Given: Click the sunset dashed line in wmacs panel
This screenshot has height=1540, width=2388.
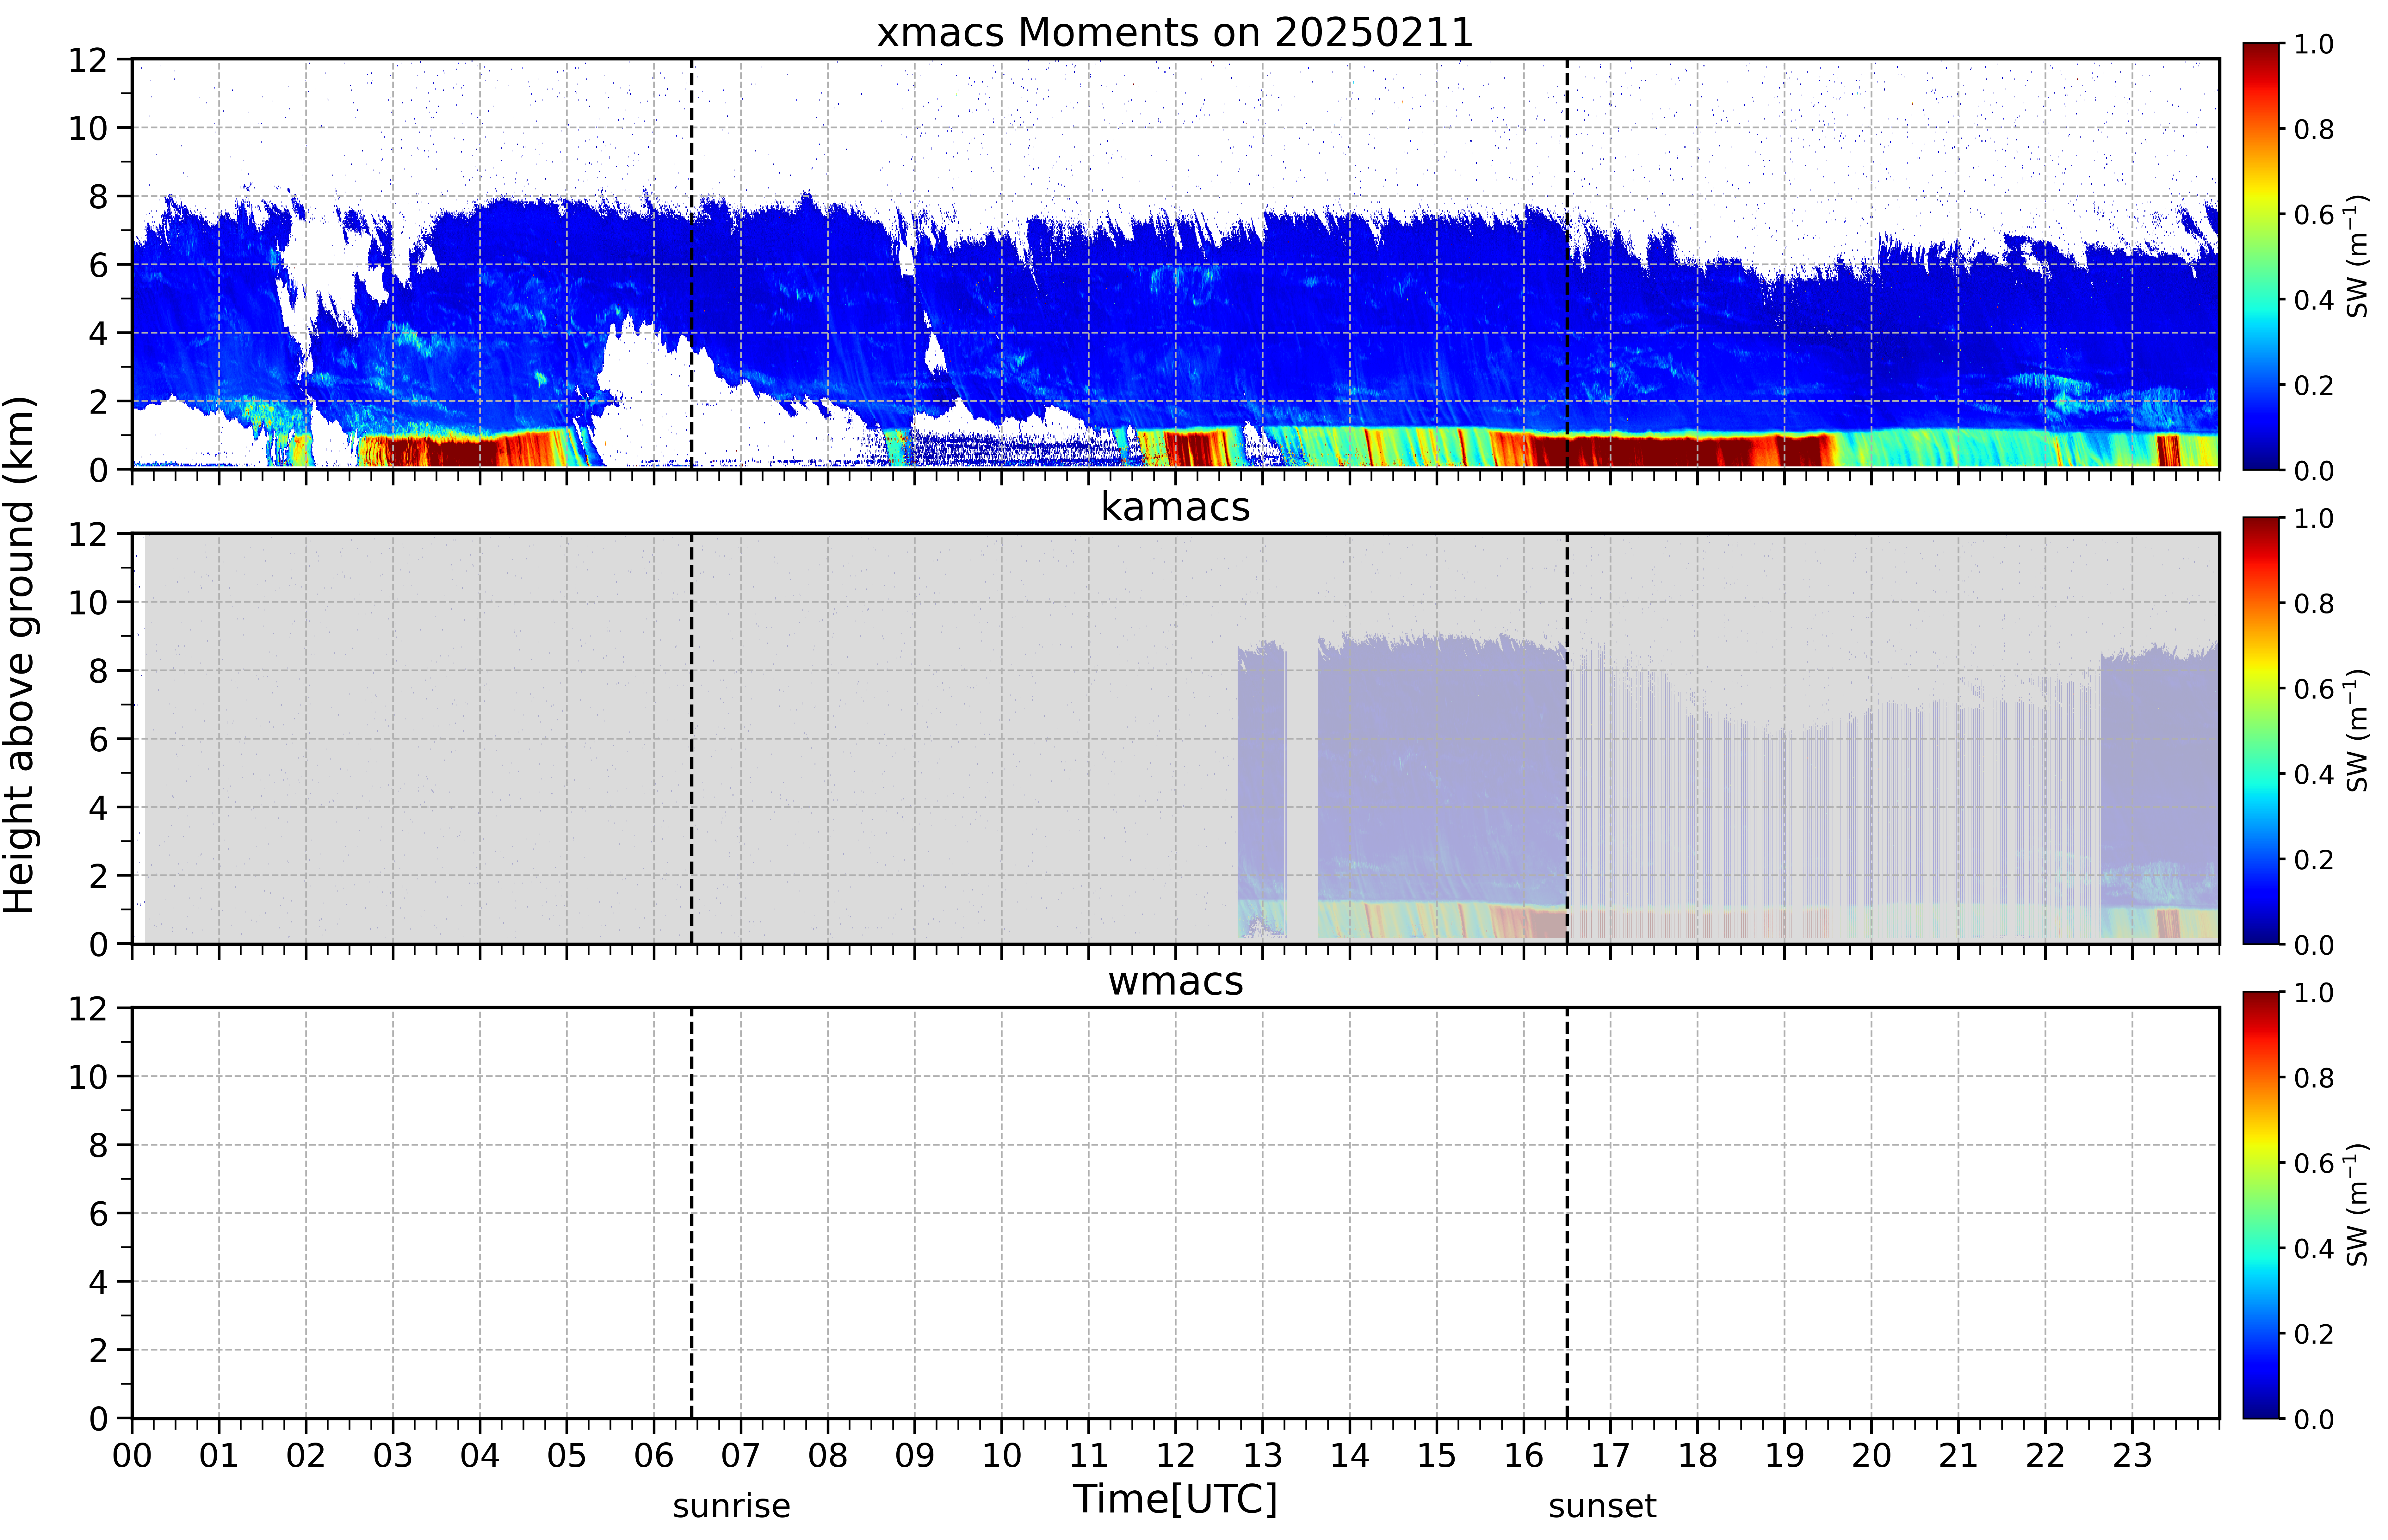Looking at the screenshot, I should pos(1567,1213).
